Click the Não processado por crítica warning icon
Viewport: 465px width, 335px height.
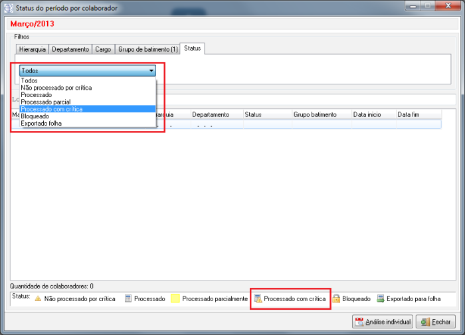38,299
